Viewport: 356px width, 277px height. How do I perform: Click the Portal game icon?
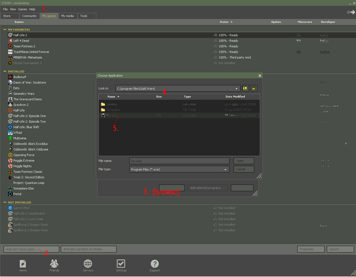(x=10, y=194)
